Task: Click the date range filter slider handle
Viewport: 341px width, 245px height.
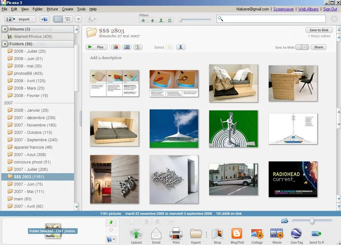Action: pos(180,20)
